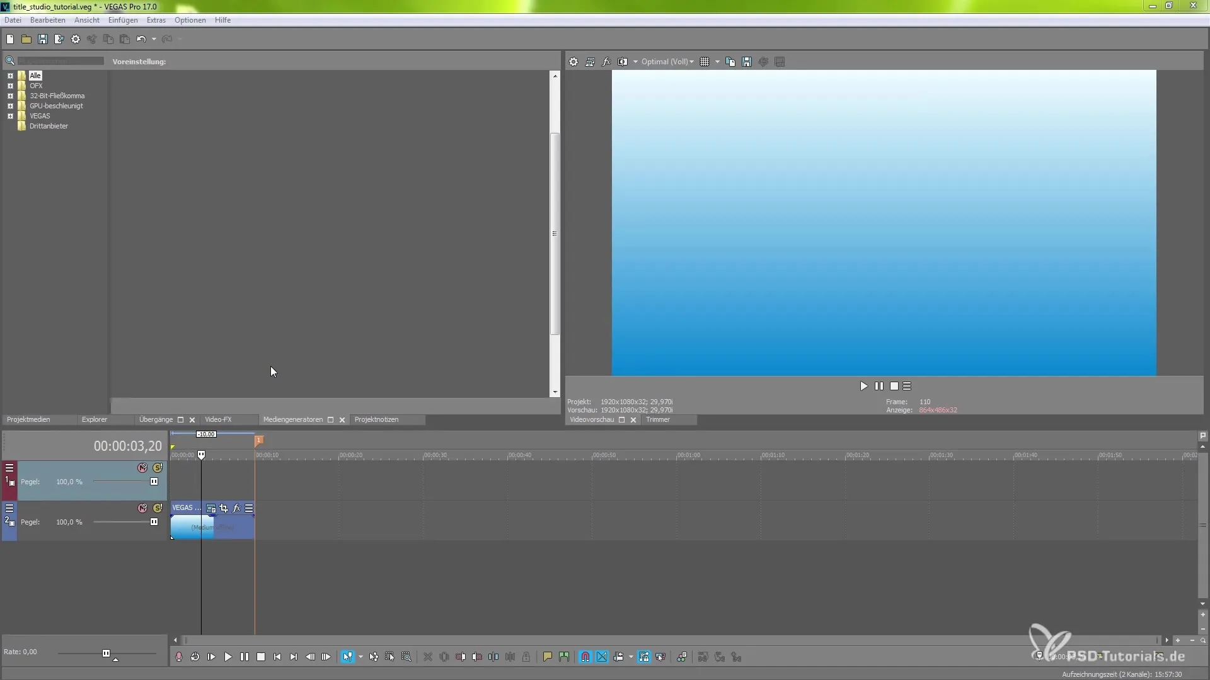
Task: Stop the video preview playback
Action: (x=894, y=386)
